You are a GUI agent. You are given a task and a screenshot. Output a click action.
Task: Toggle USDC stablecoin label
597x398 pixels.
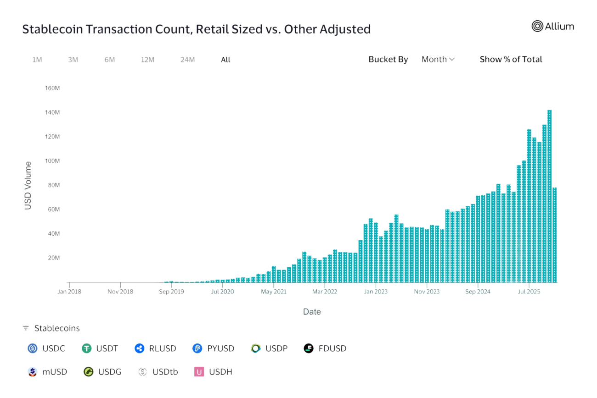54,348
